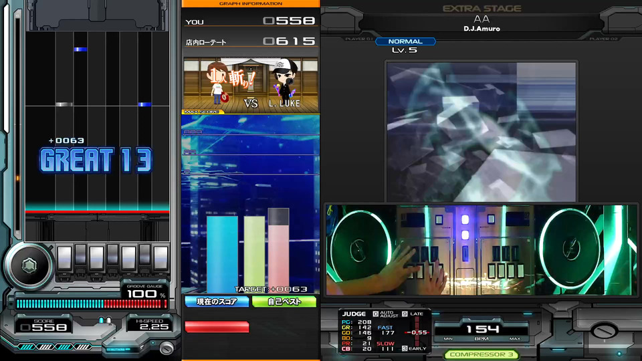Click the 154 BPM display

pos(482,329)
